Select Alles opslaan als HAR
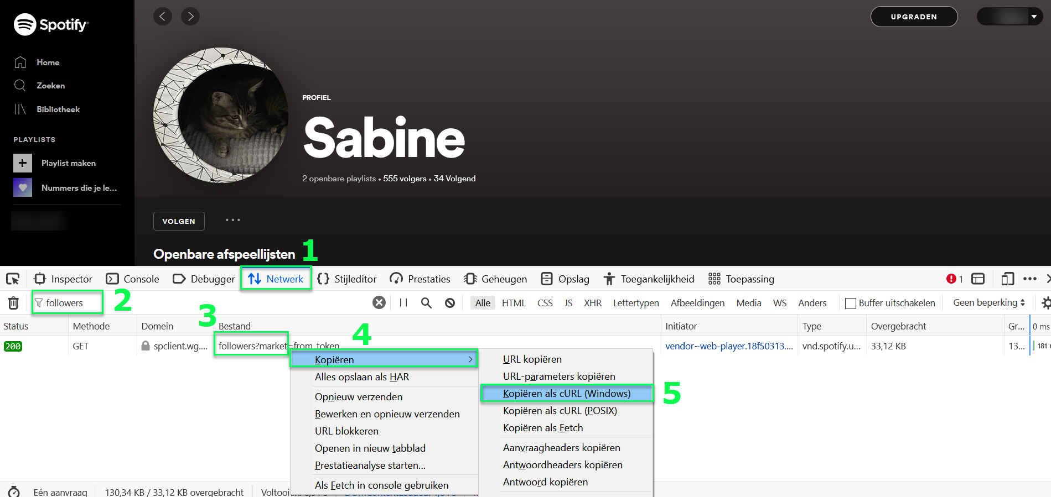Screen dimensions: 1051x497 pos(362,377)
